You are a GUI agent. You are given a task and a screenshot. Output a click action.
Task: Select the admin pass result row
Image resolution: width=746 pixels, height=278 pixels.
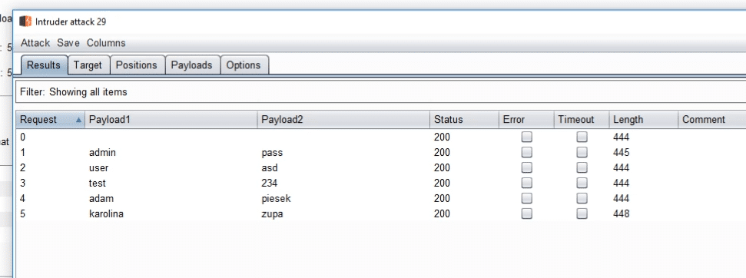380,153
